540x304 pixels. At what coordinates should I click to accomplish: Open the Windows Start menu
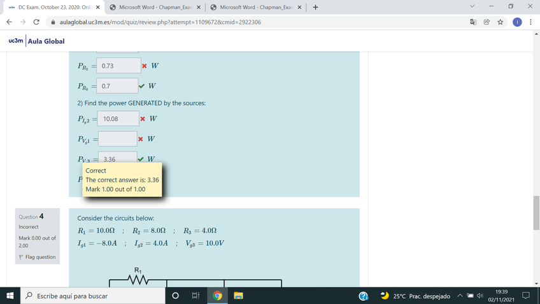point(11,296)
